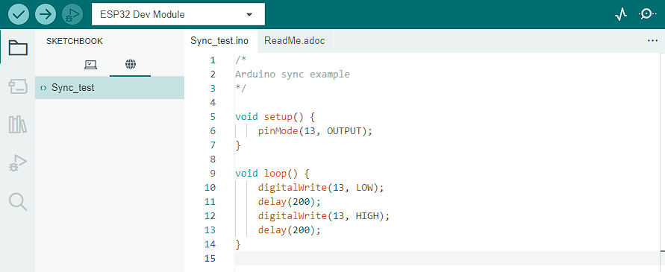Click the Verify checkmark button

coord(19,14)
